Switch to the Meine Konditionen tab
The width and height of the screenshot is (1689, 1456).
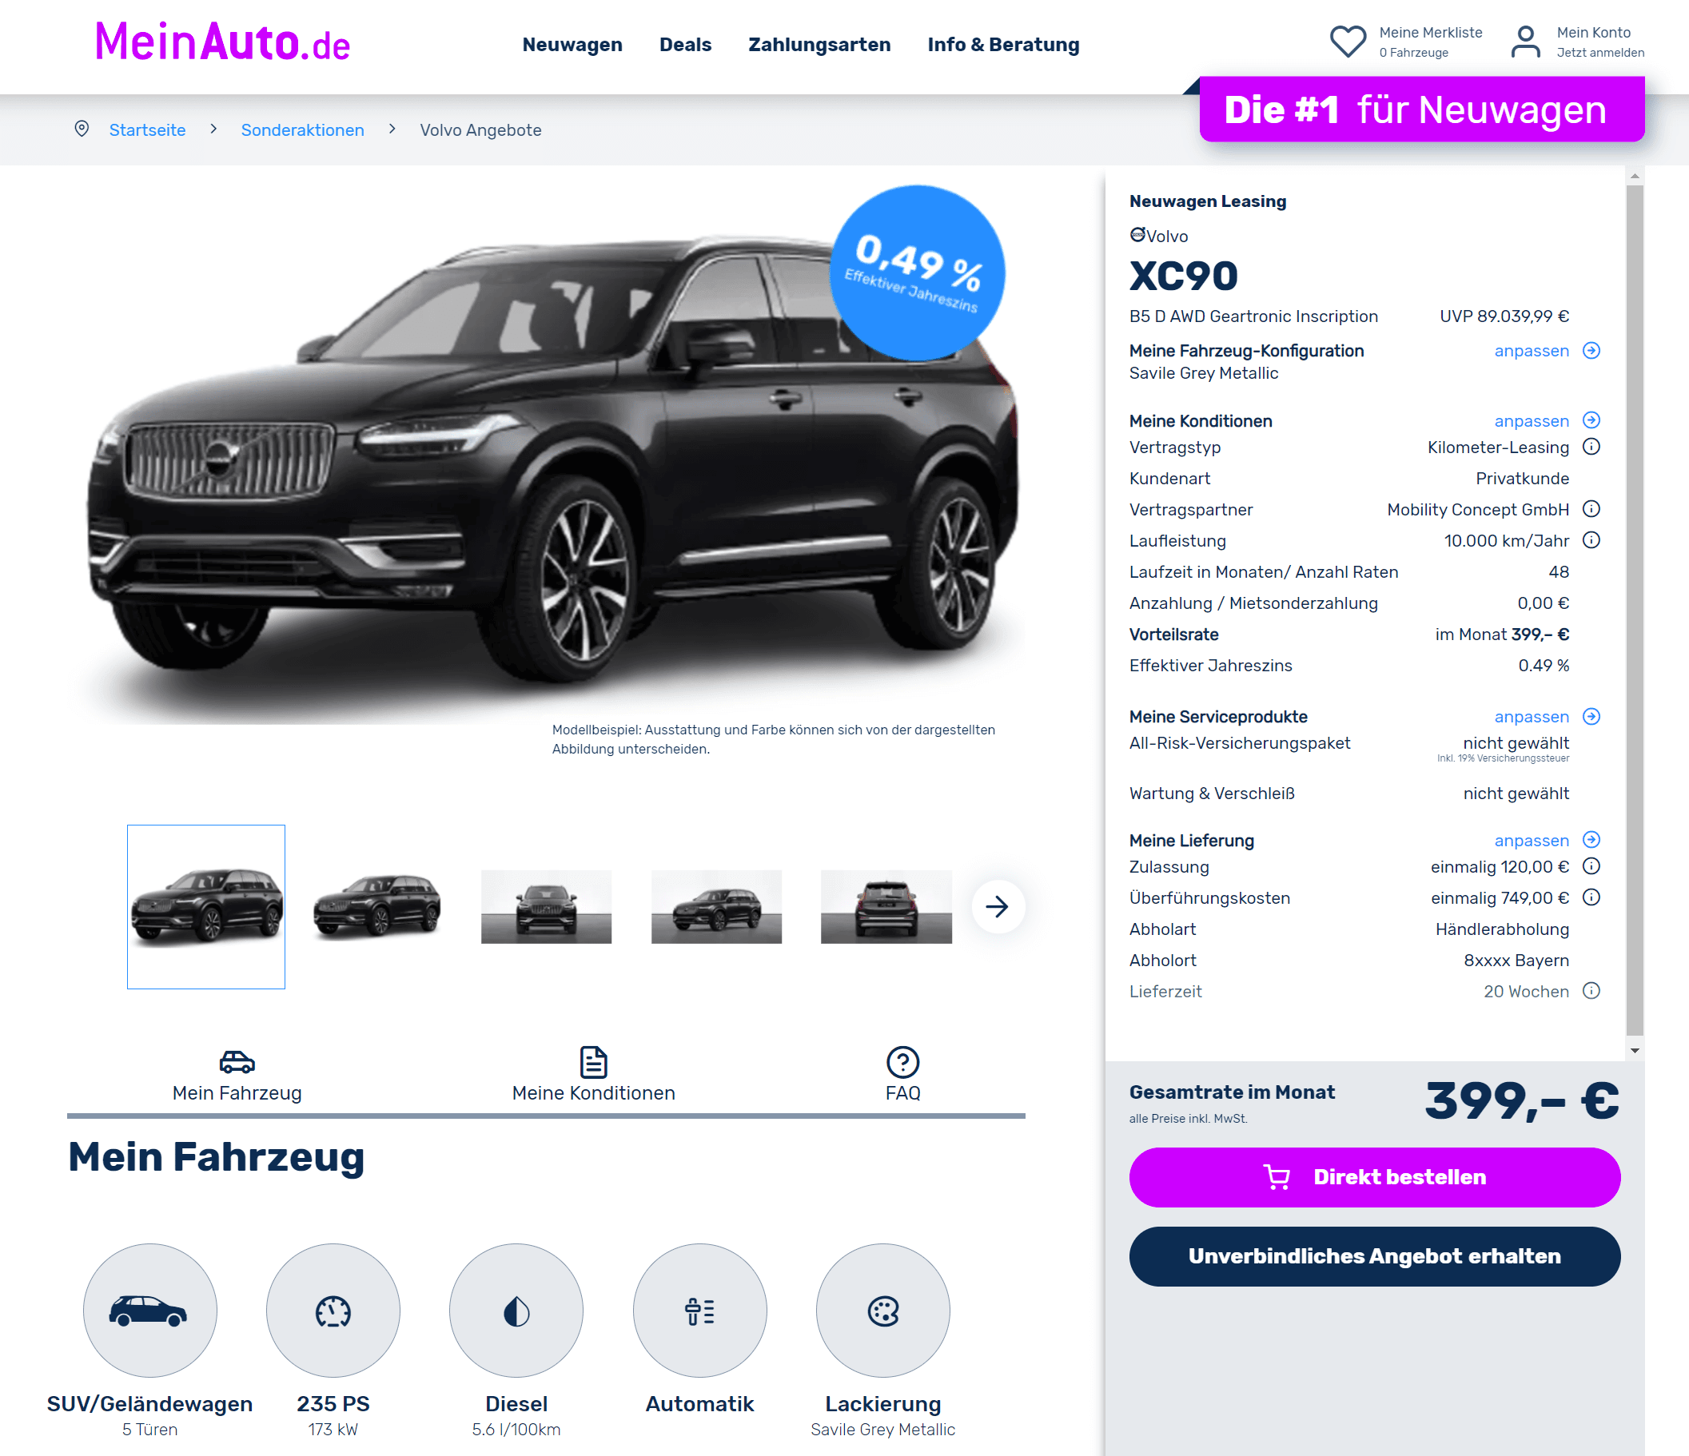(x=593, y=1076)
